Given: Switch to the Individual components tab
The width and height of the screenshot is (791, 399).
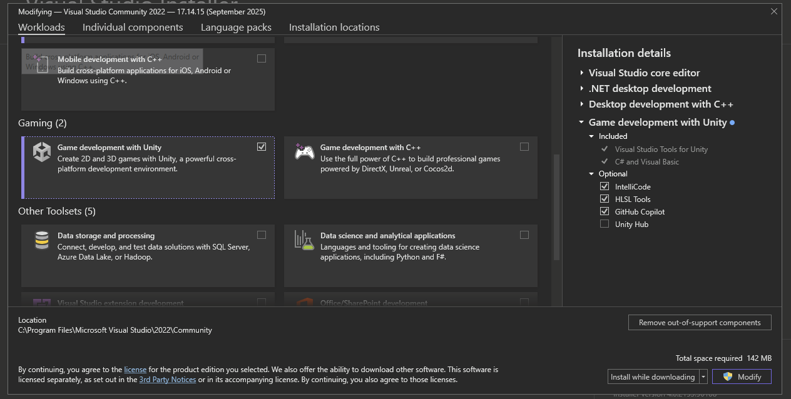Looking at the screenshot, I should tap(133, 28).
